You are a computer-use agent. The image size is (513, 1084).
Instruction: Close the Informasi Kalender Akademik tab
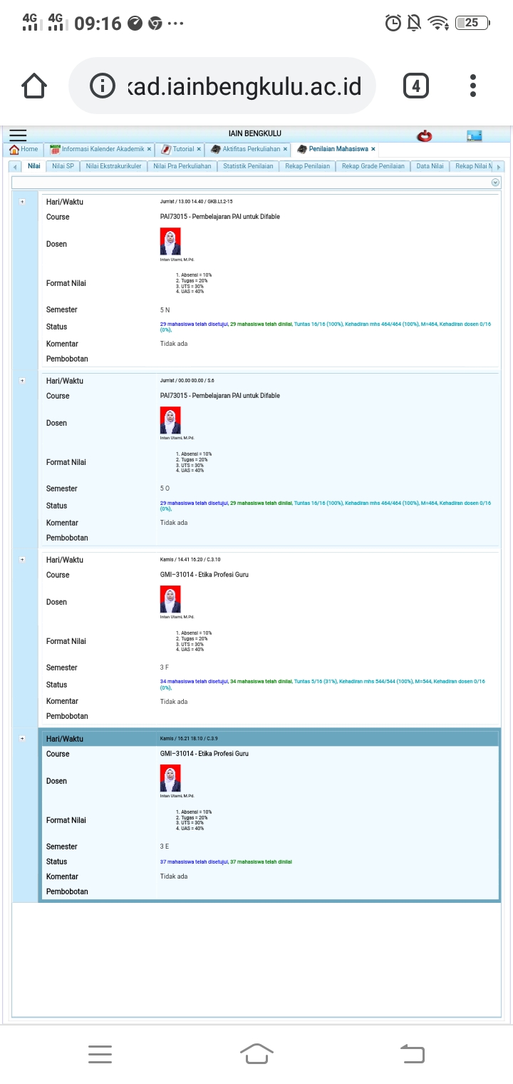pos(149,149)
